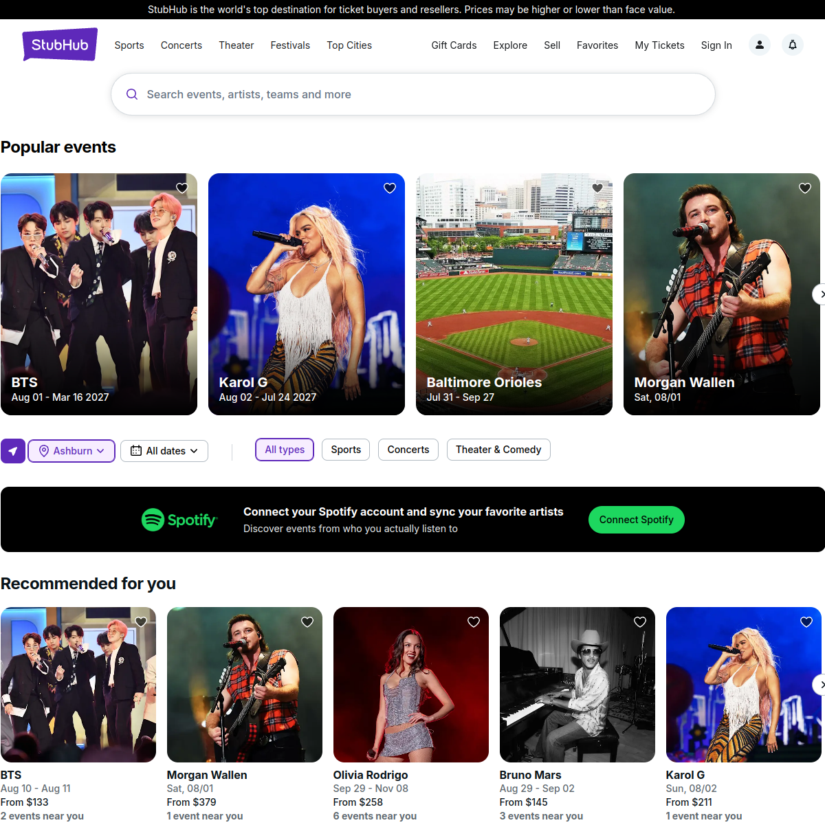Screen dimensions: 825x825
Task: Select the Sports filter chip
Action: [346, 450]
